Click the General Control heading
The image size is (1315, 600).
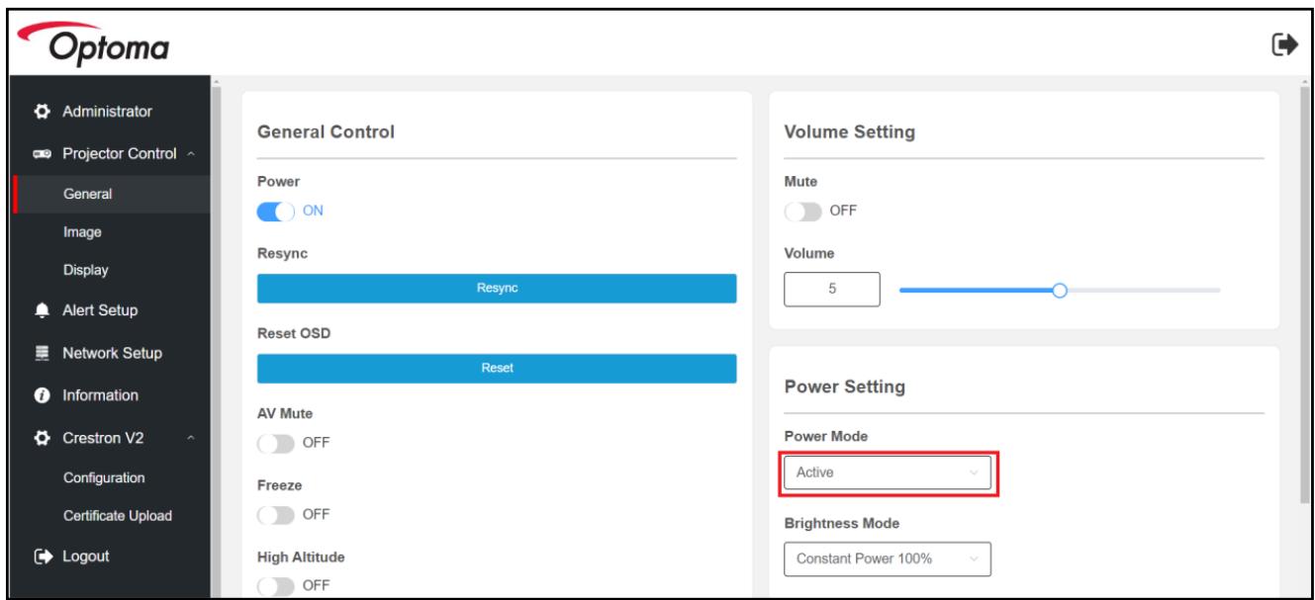pos(326,132)
